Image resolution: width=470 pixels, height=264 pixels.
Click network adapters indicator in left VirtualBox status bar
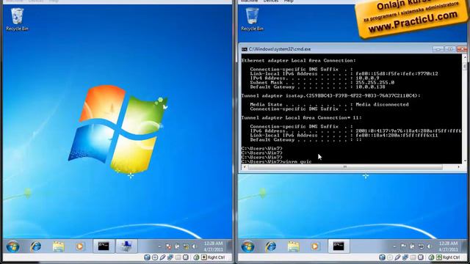[170, 257]
